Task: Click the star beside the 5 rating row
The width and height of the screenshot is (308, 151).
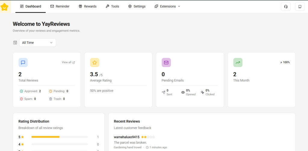Action: click(x=23, y=137)
